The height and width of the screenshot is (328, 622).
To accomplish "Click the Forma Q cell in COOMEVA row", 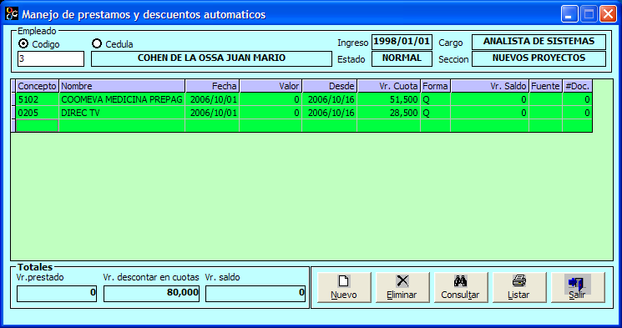I will point(436,99).
